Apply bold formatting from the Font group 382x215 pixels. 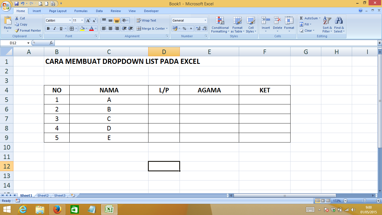pyautogui.click(x=48, y=29)
